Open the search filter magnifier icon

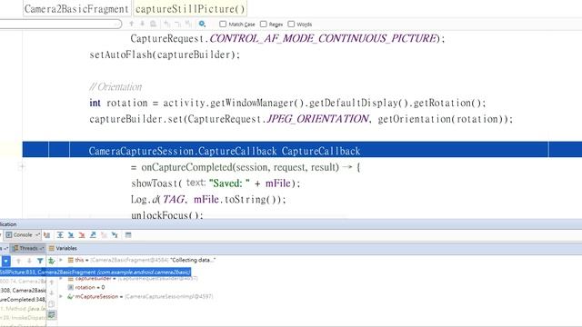click(202, 24)
